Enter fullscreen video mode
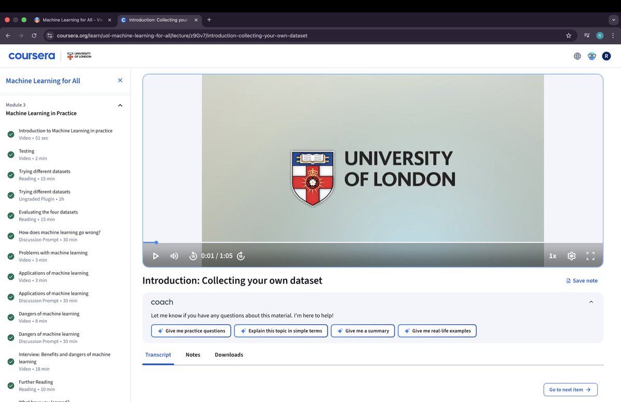 590,256
